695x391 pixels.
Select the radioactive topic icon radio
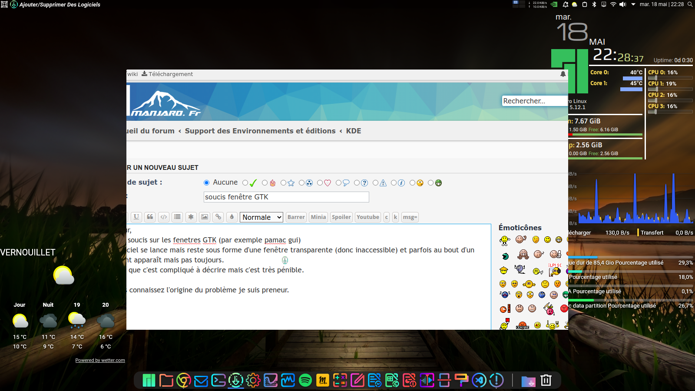tap(301, 183)
